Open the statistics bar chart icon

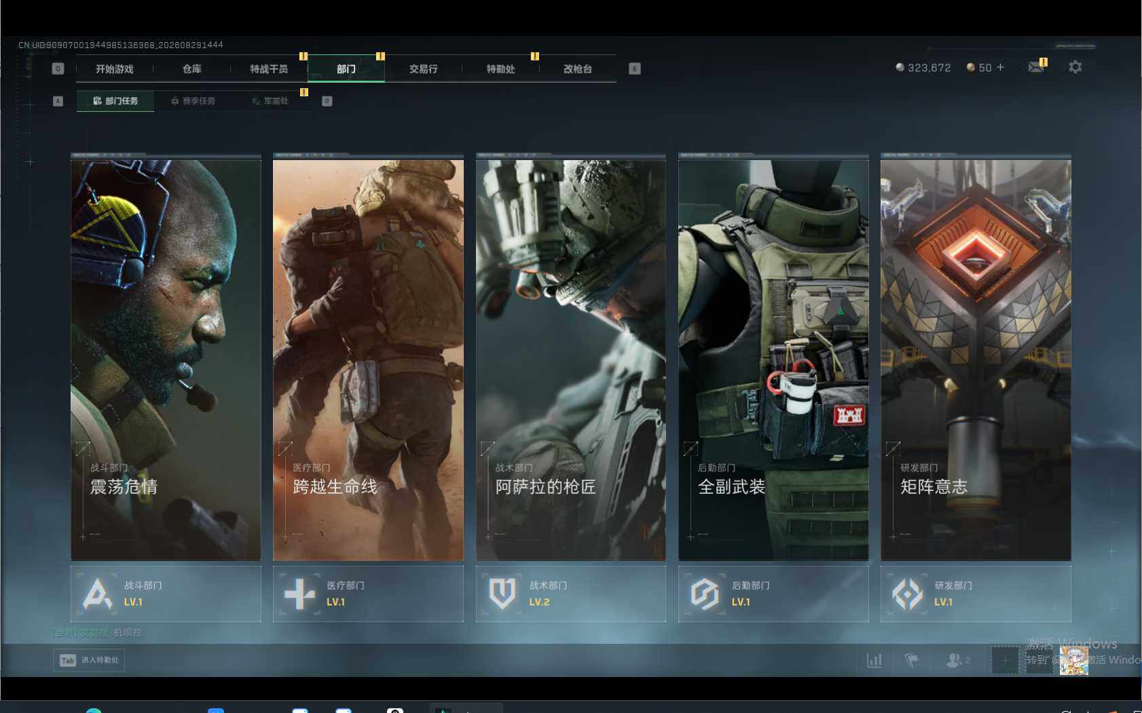click(874, 660)
